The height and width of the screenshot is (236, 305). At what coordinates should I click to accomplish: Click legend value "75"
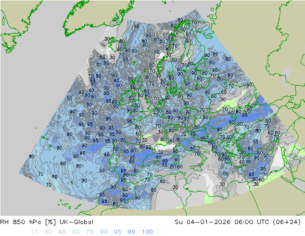pos(90,232)
